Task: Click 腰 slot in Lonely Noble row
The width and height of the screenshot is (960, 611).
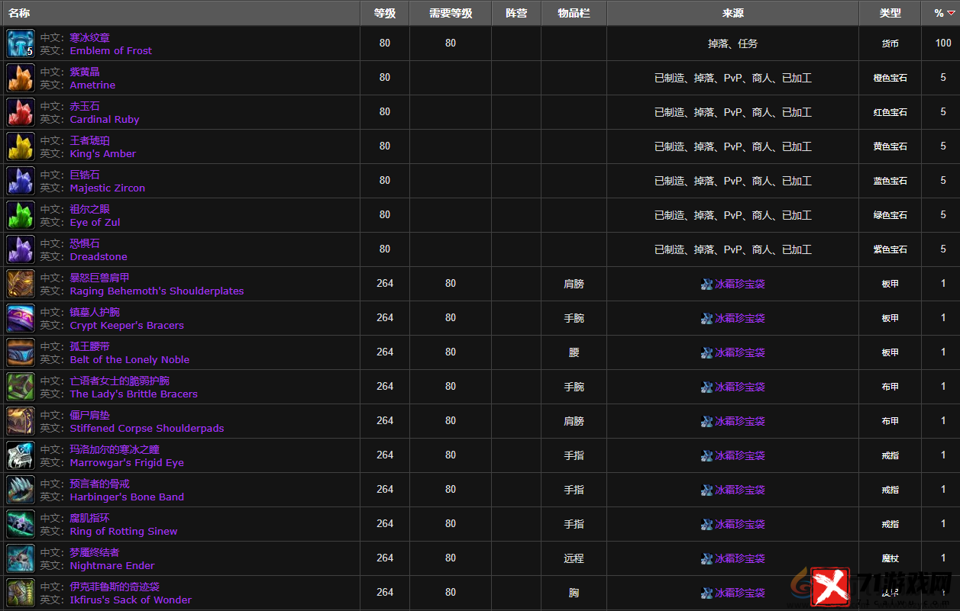Action: coord(574,352)
